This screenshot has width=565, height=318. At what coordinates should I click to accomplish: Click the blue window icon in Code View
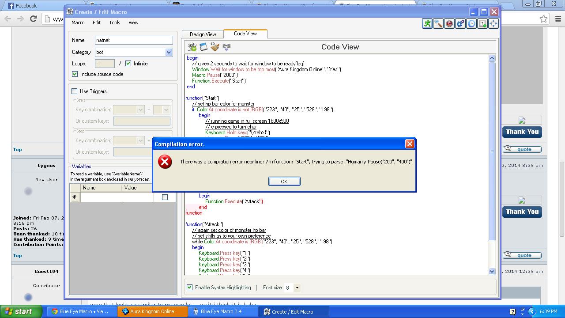(203, 47)
